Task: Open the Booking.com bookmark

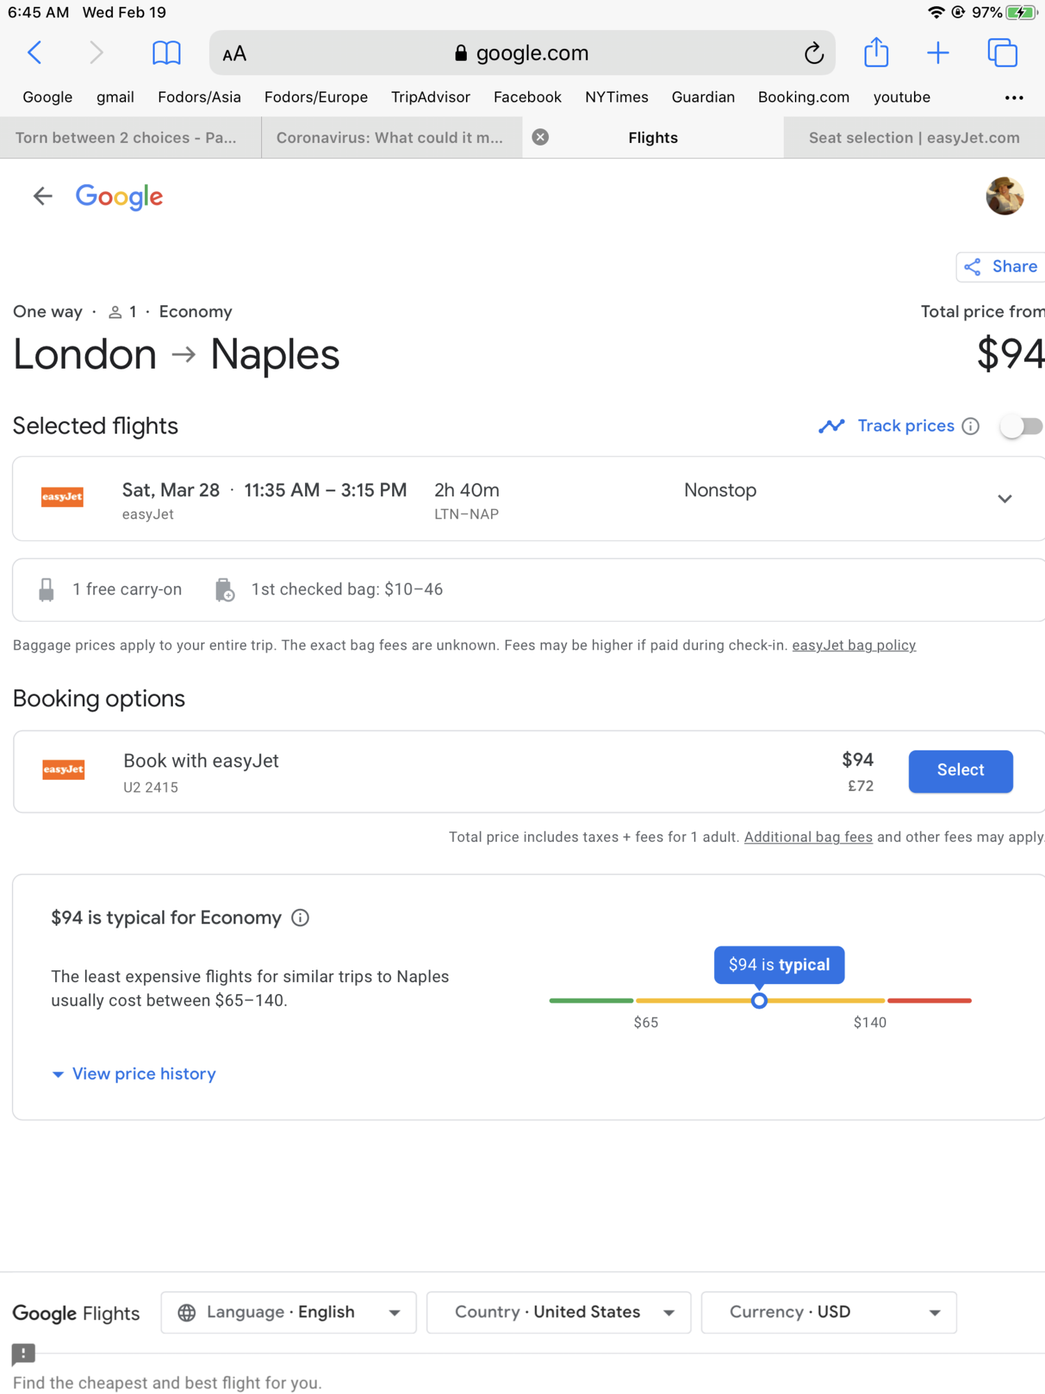Action: 803,97
